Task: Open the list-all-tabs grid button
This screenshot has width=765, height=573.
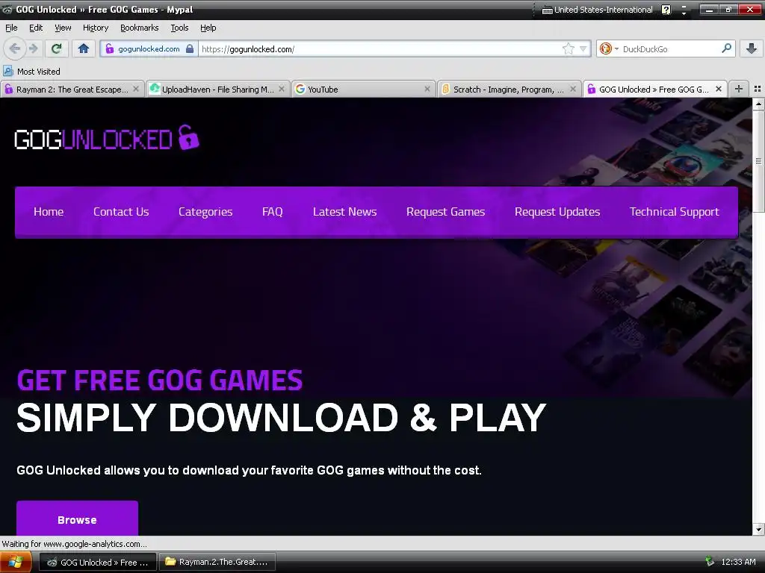Action: 758,89
